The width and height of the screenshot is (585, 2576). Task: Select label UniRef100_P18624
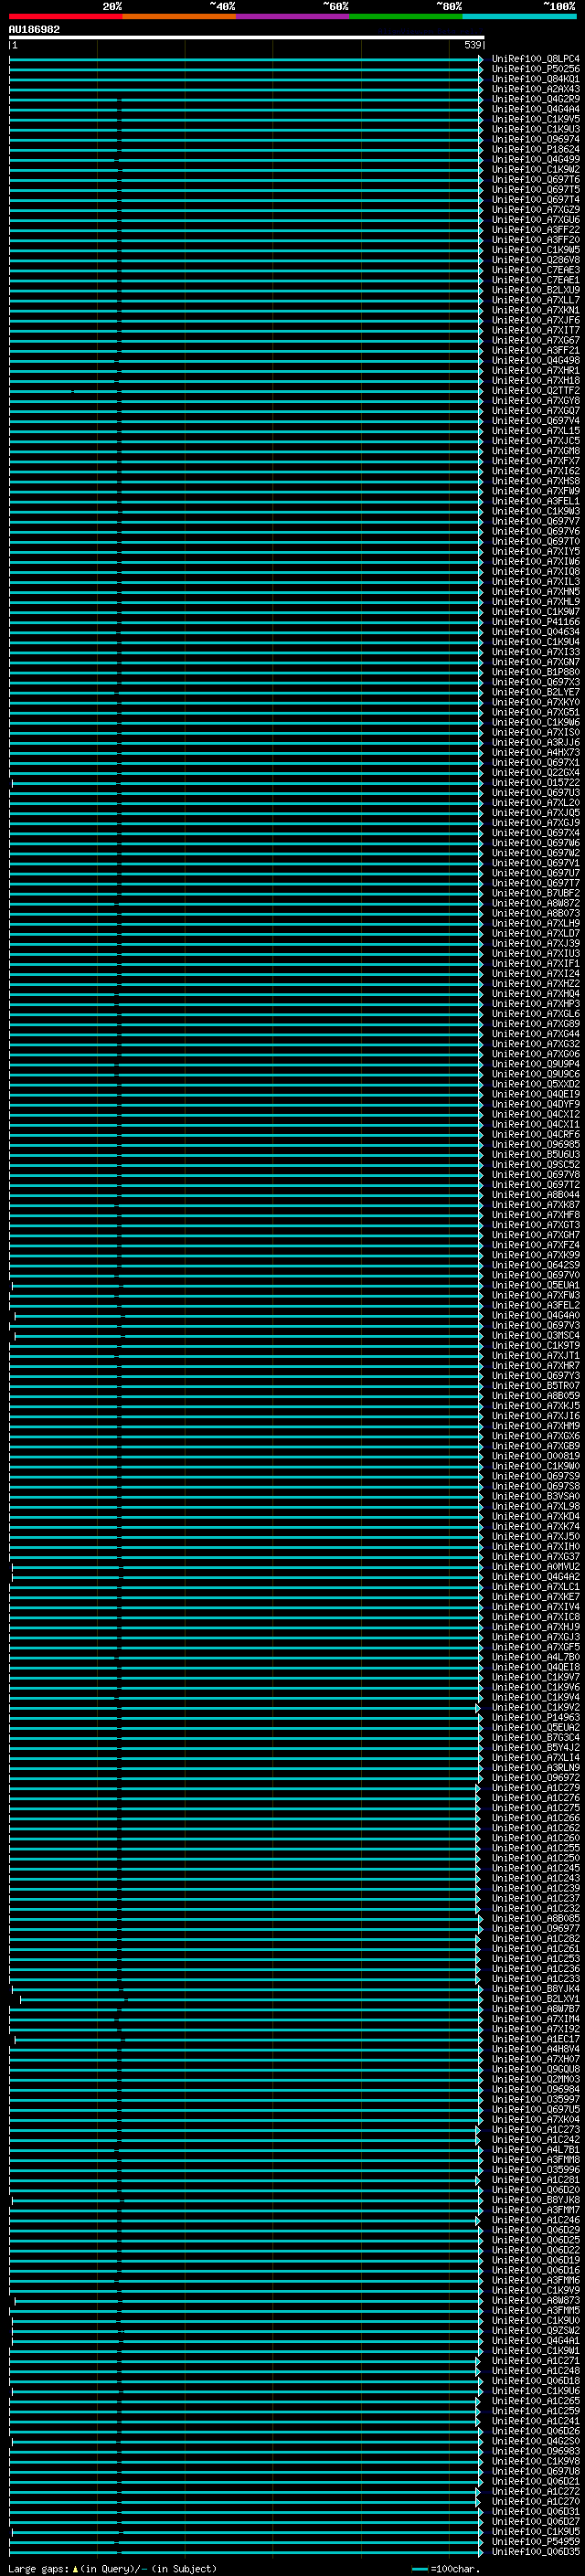tap(535, 149)
